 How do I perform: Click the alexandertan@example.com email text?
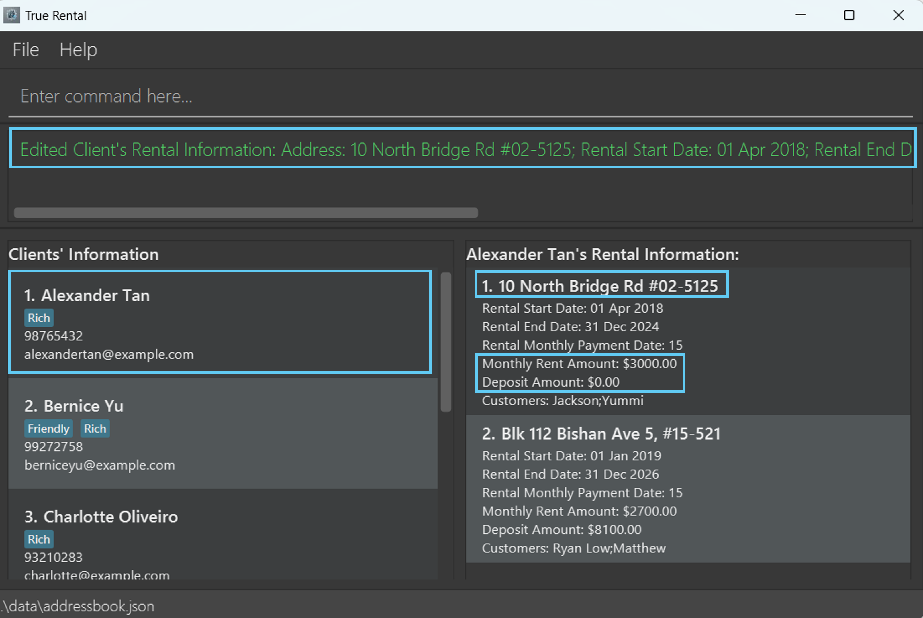point(109,355)
